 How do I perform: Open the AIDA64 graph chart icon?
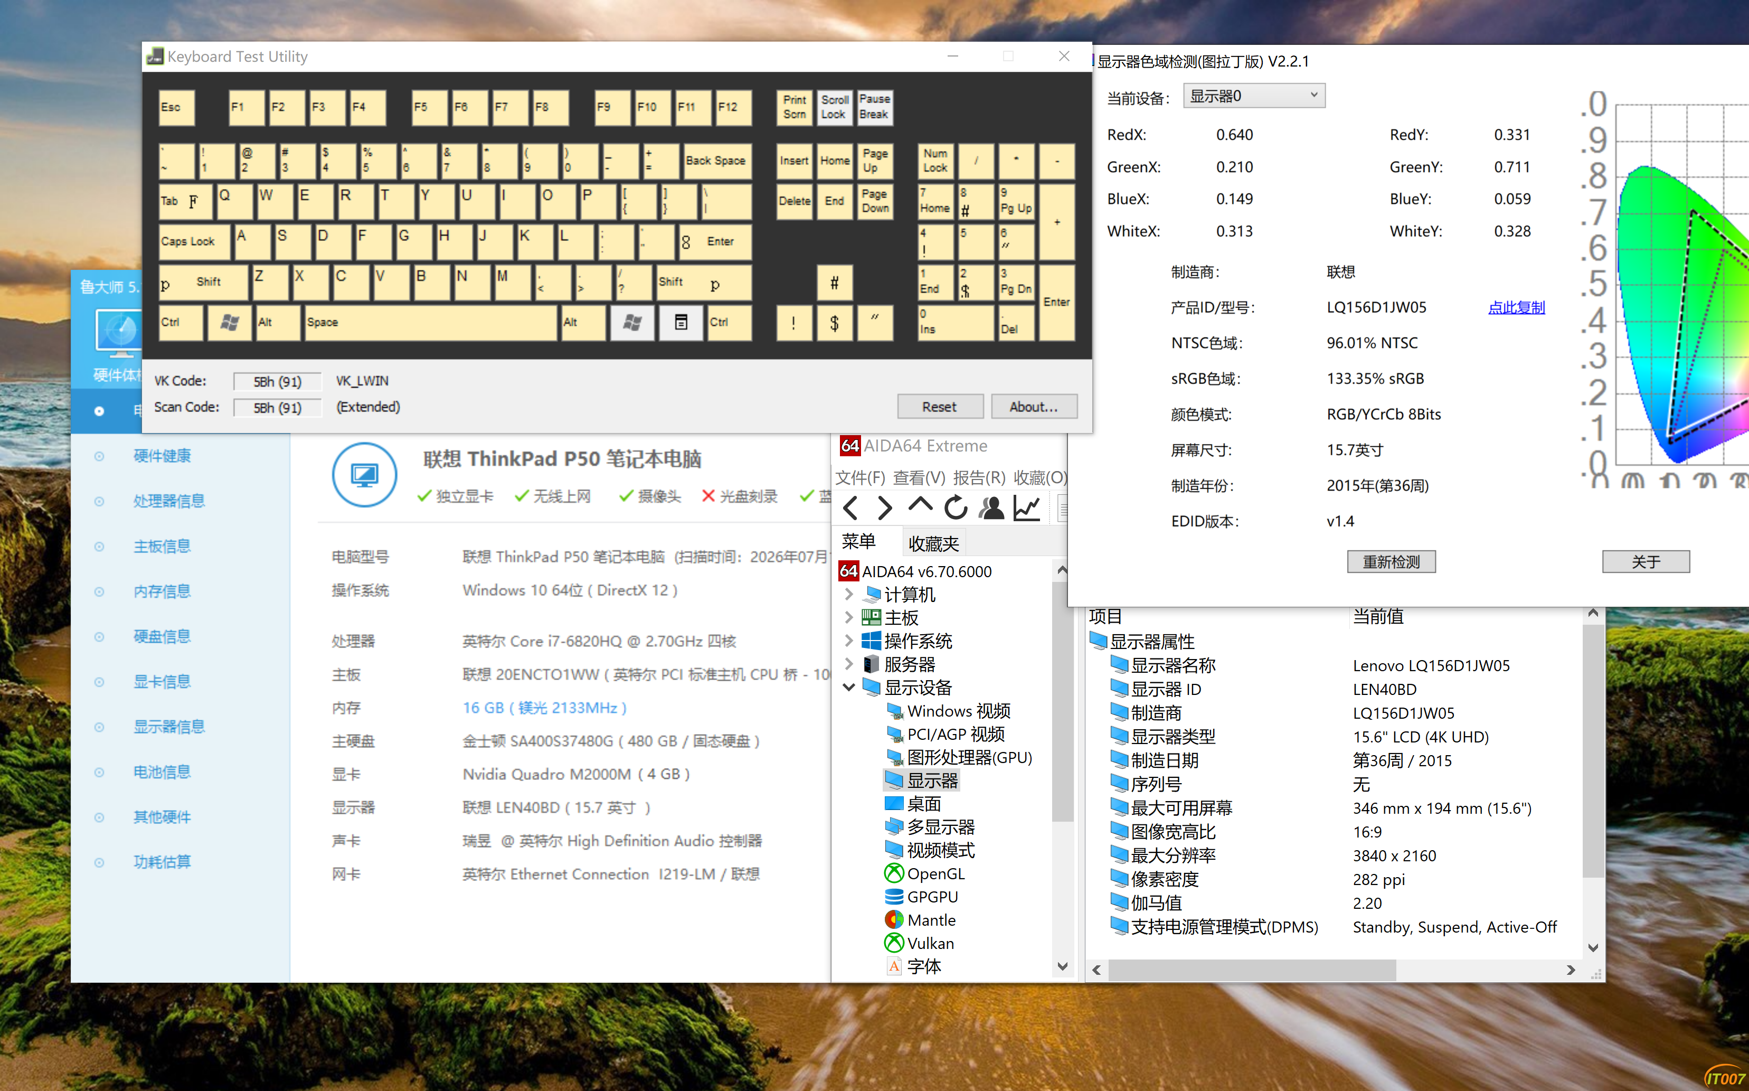pos(1026,508)
